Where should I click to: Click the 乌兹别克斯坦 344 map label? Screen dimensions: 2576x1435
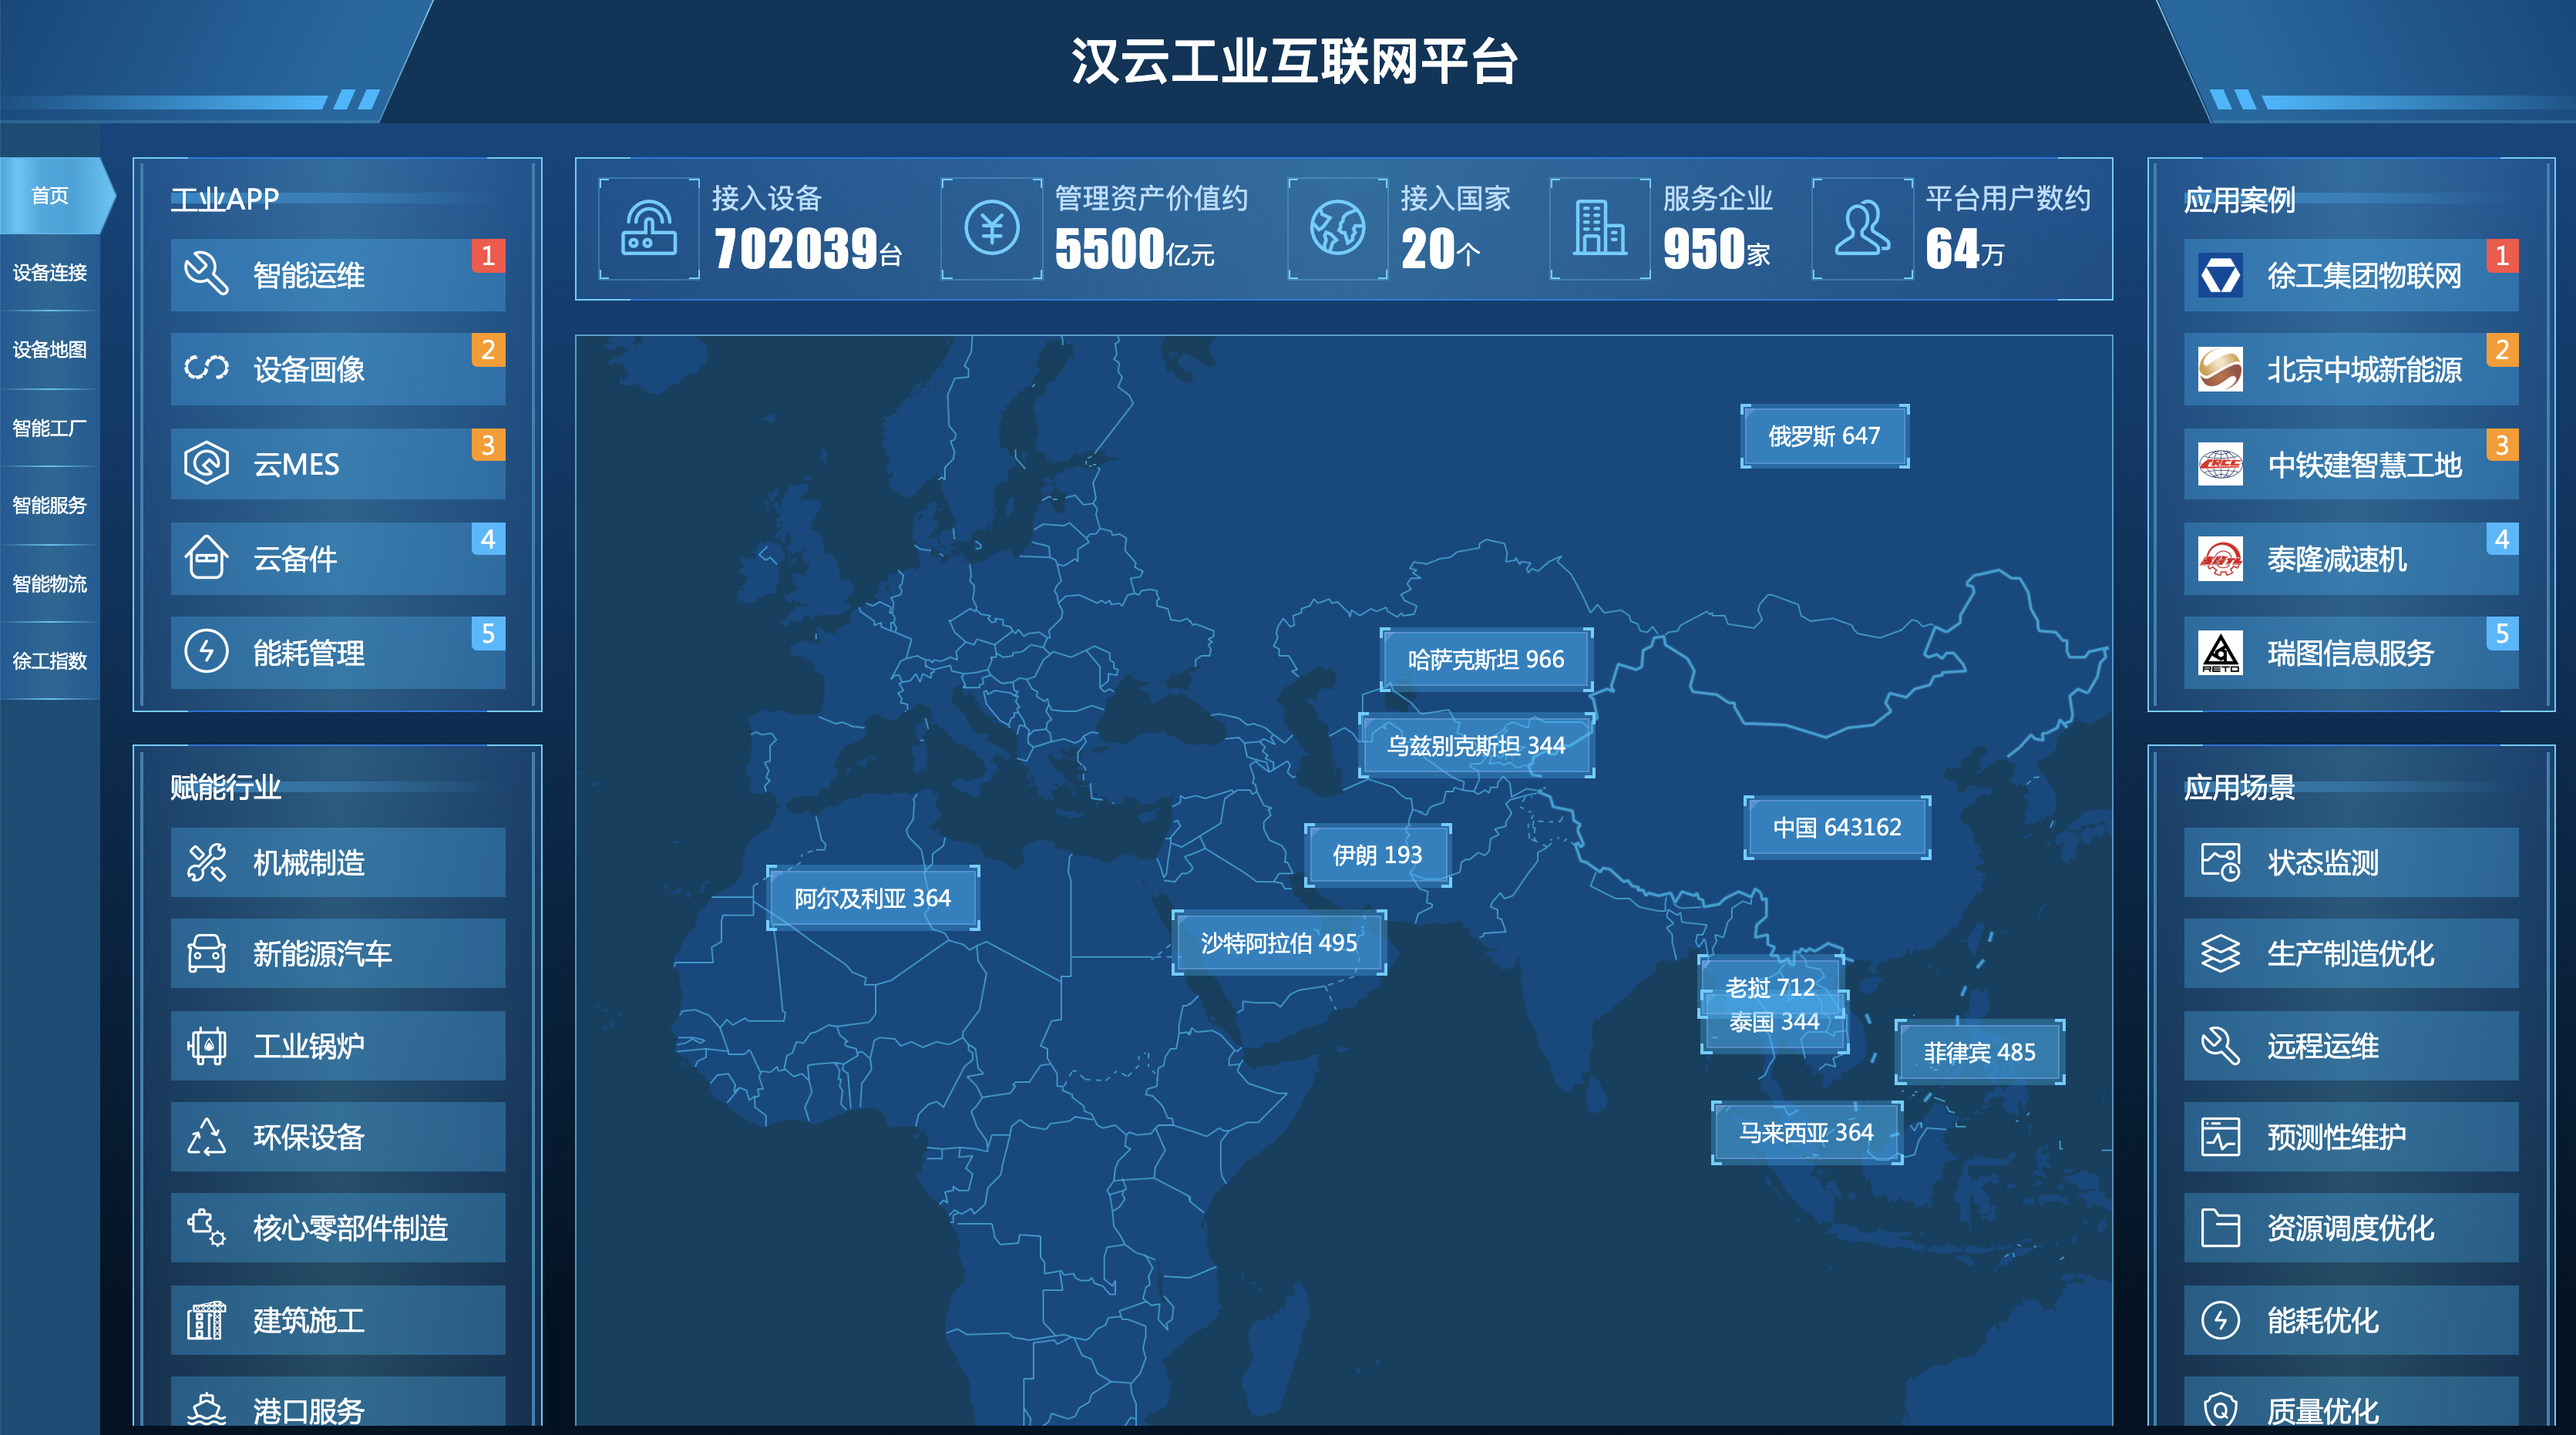pyautogui.click(x=1476, y=745)
